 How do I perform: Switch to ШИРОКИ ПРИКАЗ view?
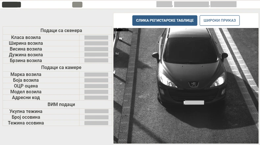pyautogui.click(x=220, y=20)
